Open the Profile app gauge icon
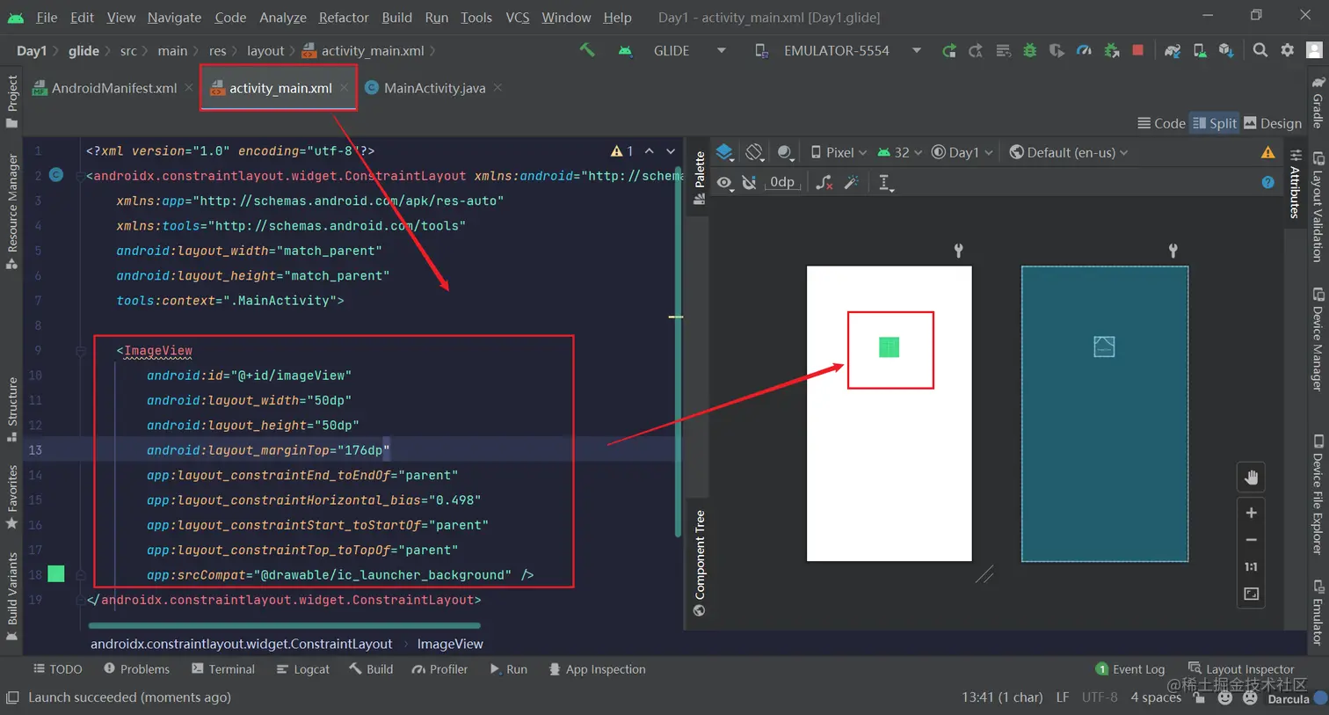Screen dimensions: 1329x715 coord(1084,51)
